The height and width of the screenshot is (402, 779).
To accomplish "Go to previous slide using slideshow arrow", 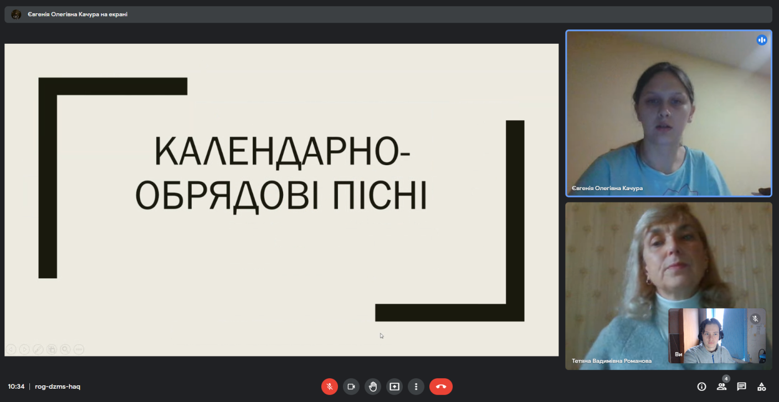I will click(11, 349).
